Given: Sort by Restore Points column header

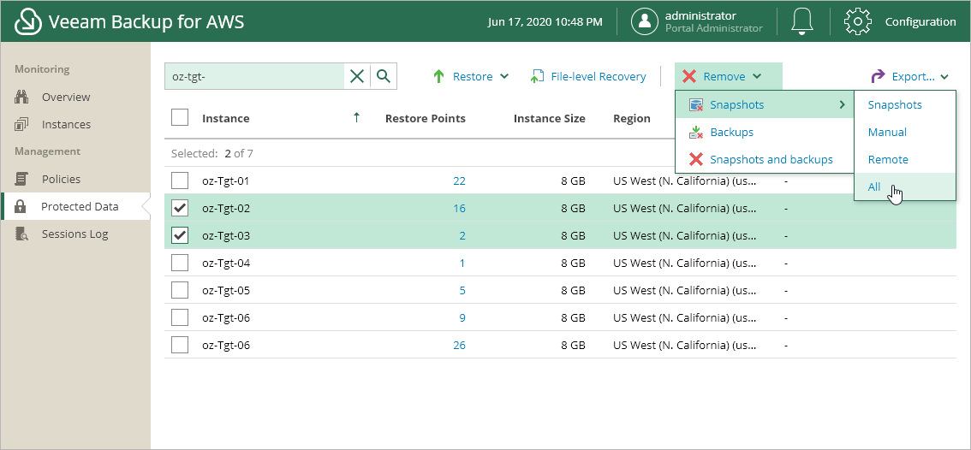Looking at the screenshot, I should coord(425,118).
